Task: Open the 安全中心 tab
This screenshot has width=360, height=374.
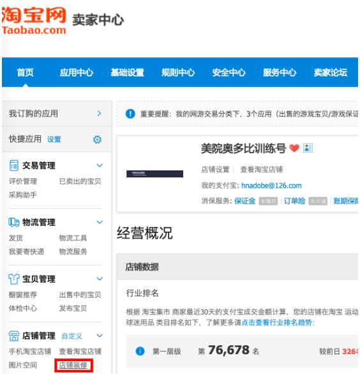Action: 229,73
